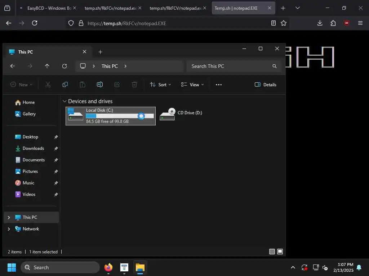
Task: Click the Delete trash icon in Explorer
Action: click(134, 84)
